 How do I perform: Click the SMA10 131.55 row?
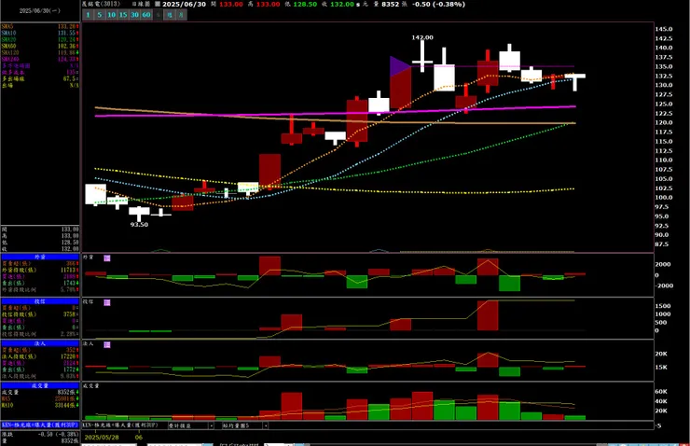(x=40, y=33)
